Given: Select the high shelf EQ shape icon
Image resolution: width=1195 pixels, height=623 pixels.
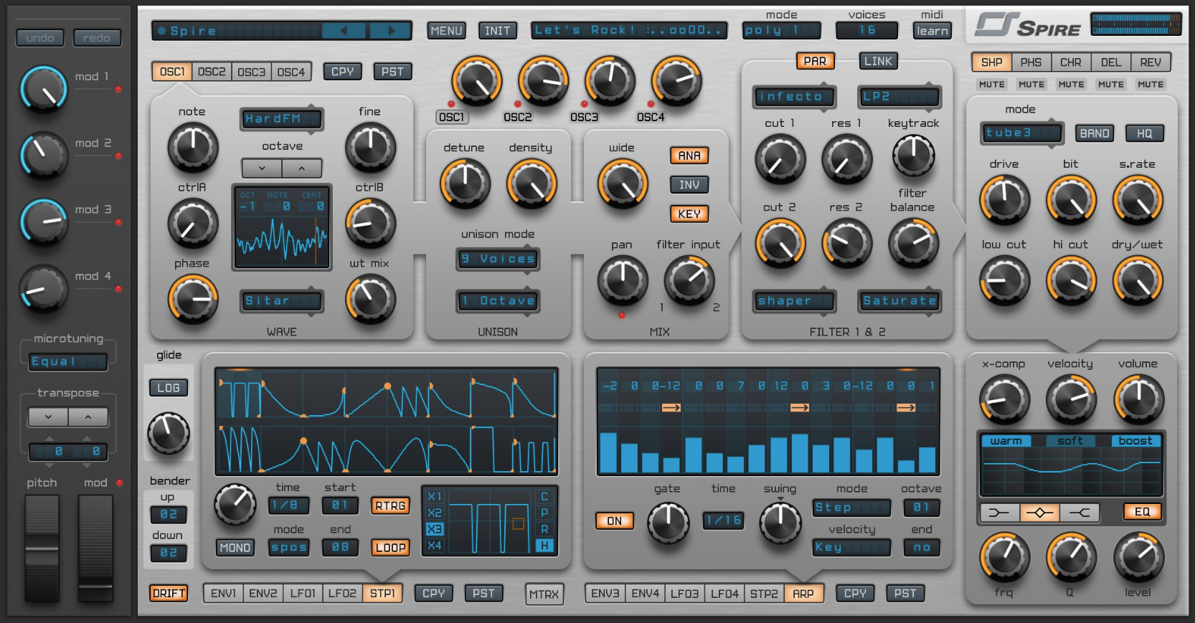Looking at the screenshot, I should [x=1080, y=513].
